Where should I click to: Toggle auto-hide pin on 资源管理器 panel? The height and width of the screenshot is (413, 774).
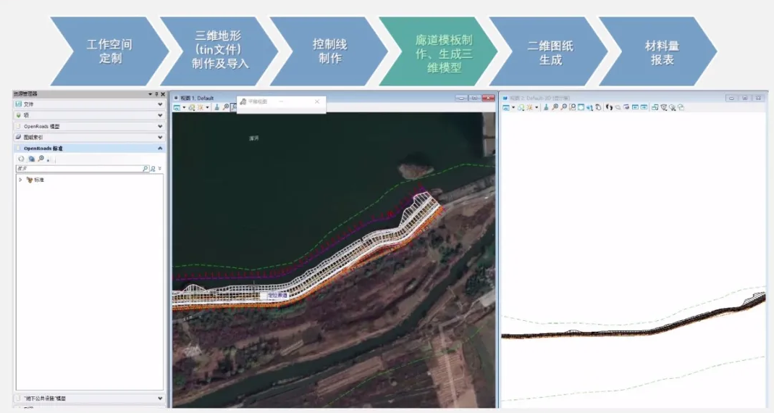click(156, 94)
